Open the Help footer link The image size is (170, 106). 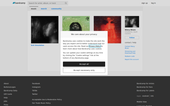pyautogui.click(x=6, y=98)
